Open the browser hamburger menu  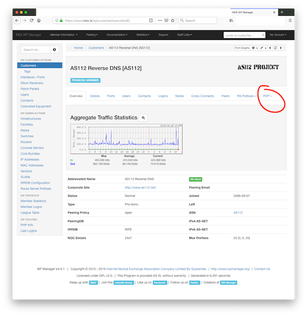pos(290,20)
